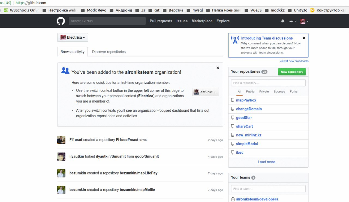Image resolution: width=349 pixels, height=202 pixels.
Task: Open the mspPaybox repository link
Action: [x=246, y=100]
